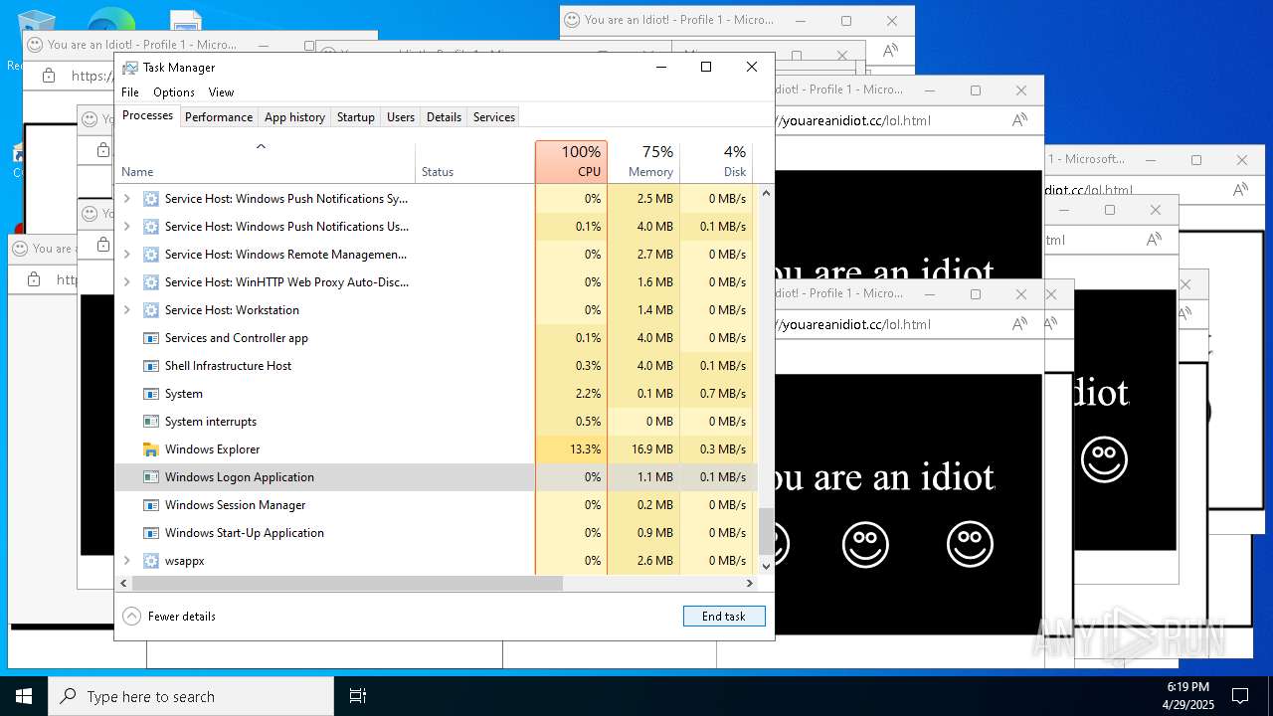
Task: Click the Windows Explorer folder icon
Action: point(151,449)
